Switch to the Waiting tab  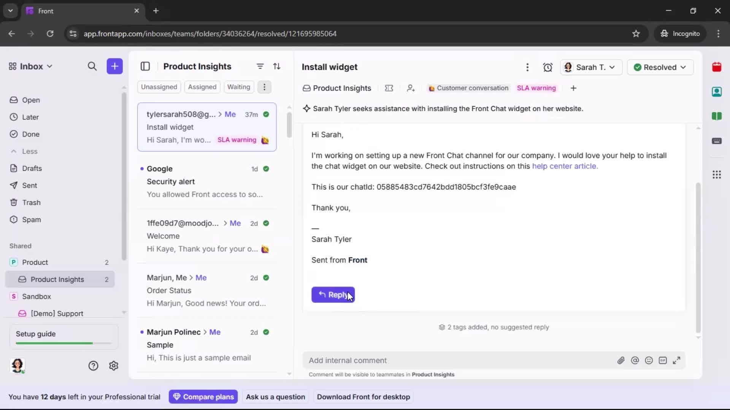tap(238, 87)
